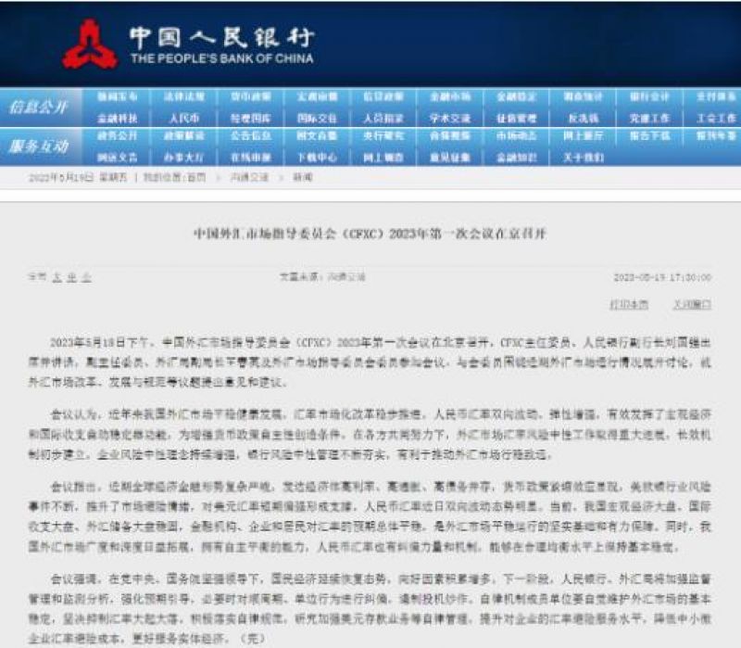Click the red People's Bank of China logo

tap(90, 44)
